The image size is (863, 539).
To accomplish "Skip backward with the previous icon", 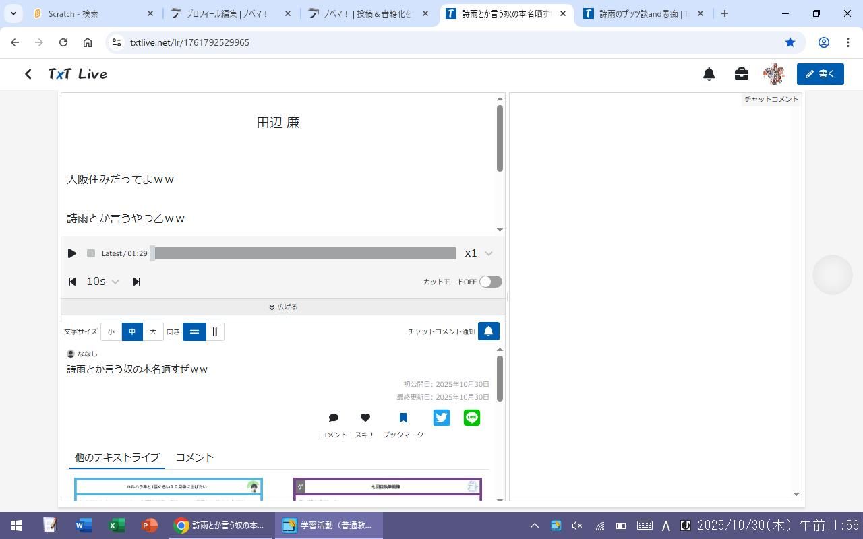I will (72, 282).
